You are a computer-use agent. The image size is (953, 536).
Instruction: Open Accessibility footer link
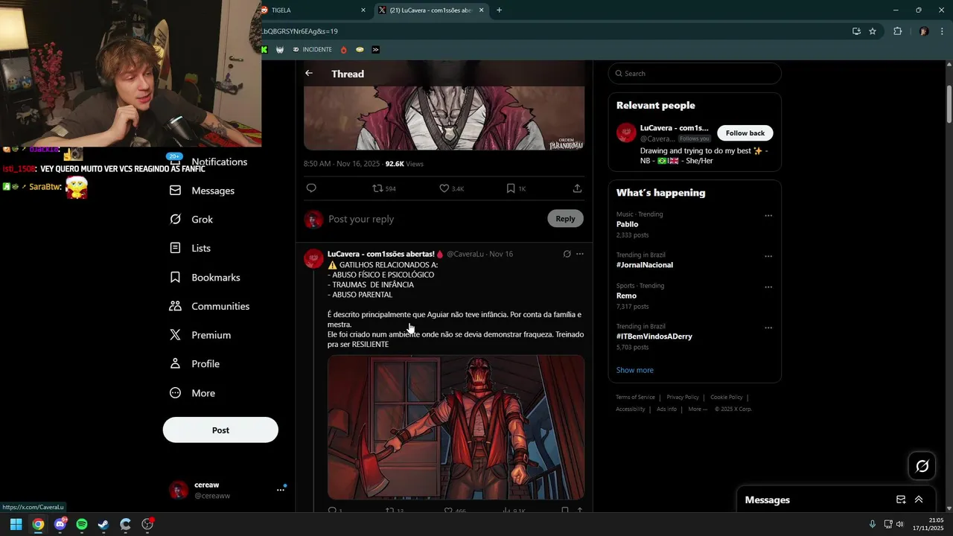click(631, 409)
